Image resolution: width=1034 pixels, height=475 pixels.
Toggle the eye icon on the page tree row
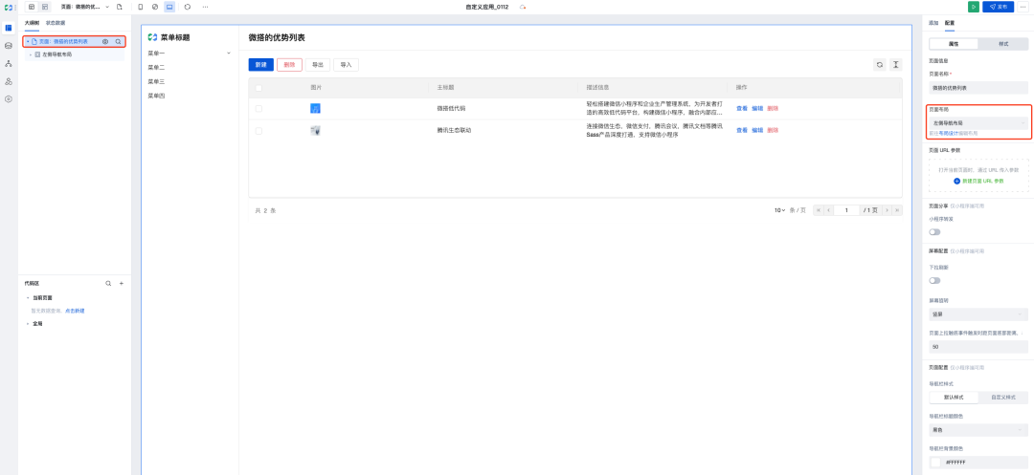point(105,41)
